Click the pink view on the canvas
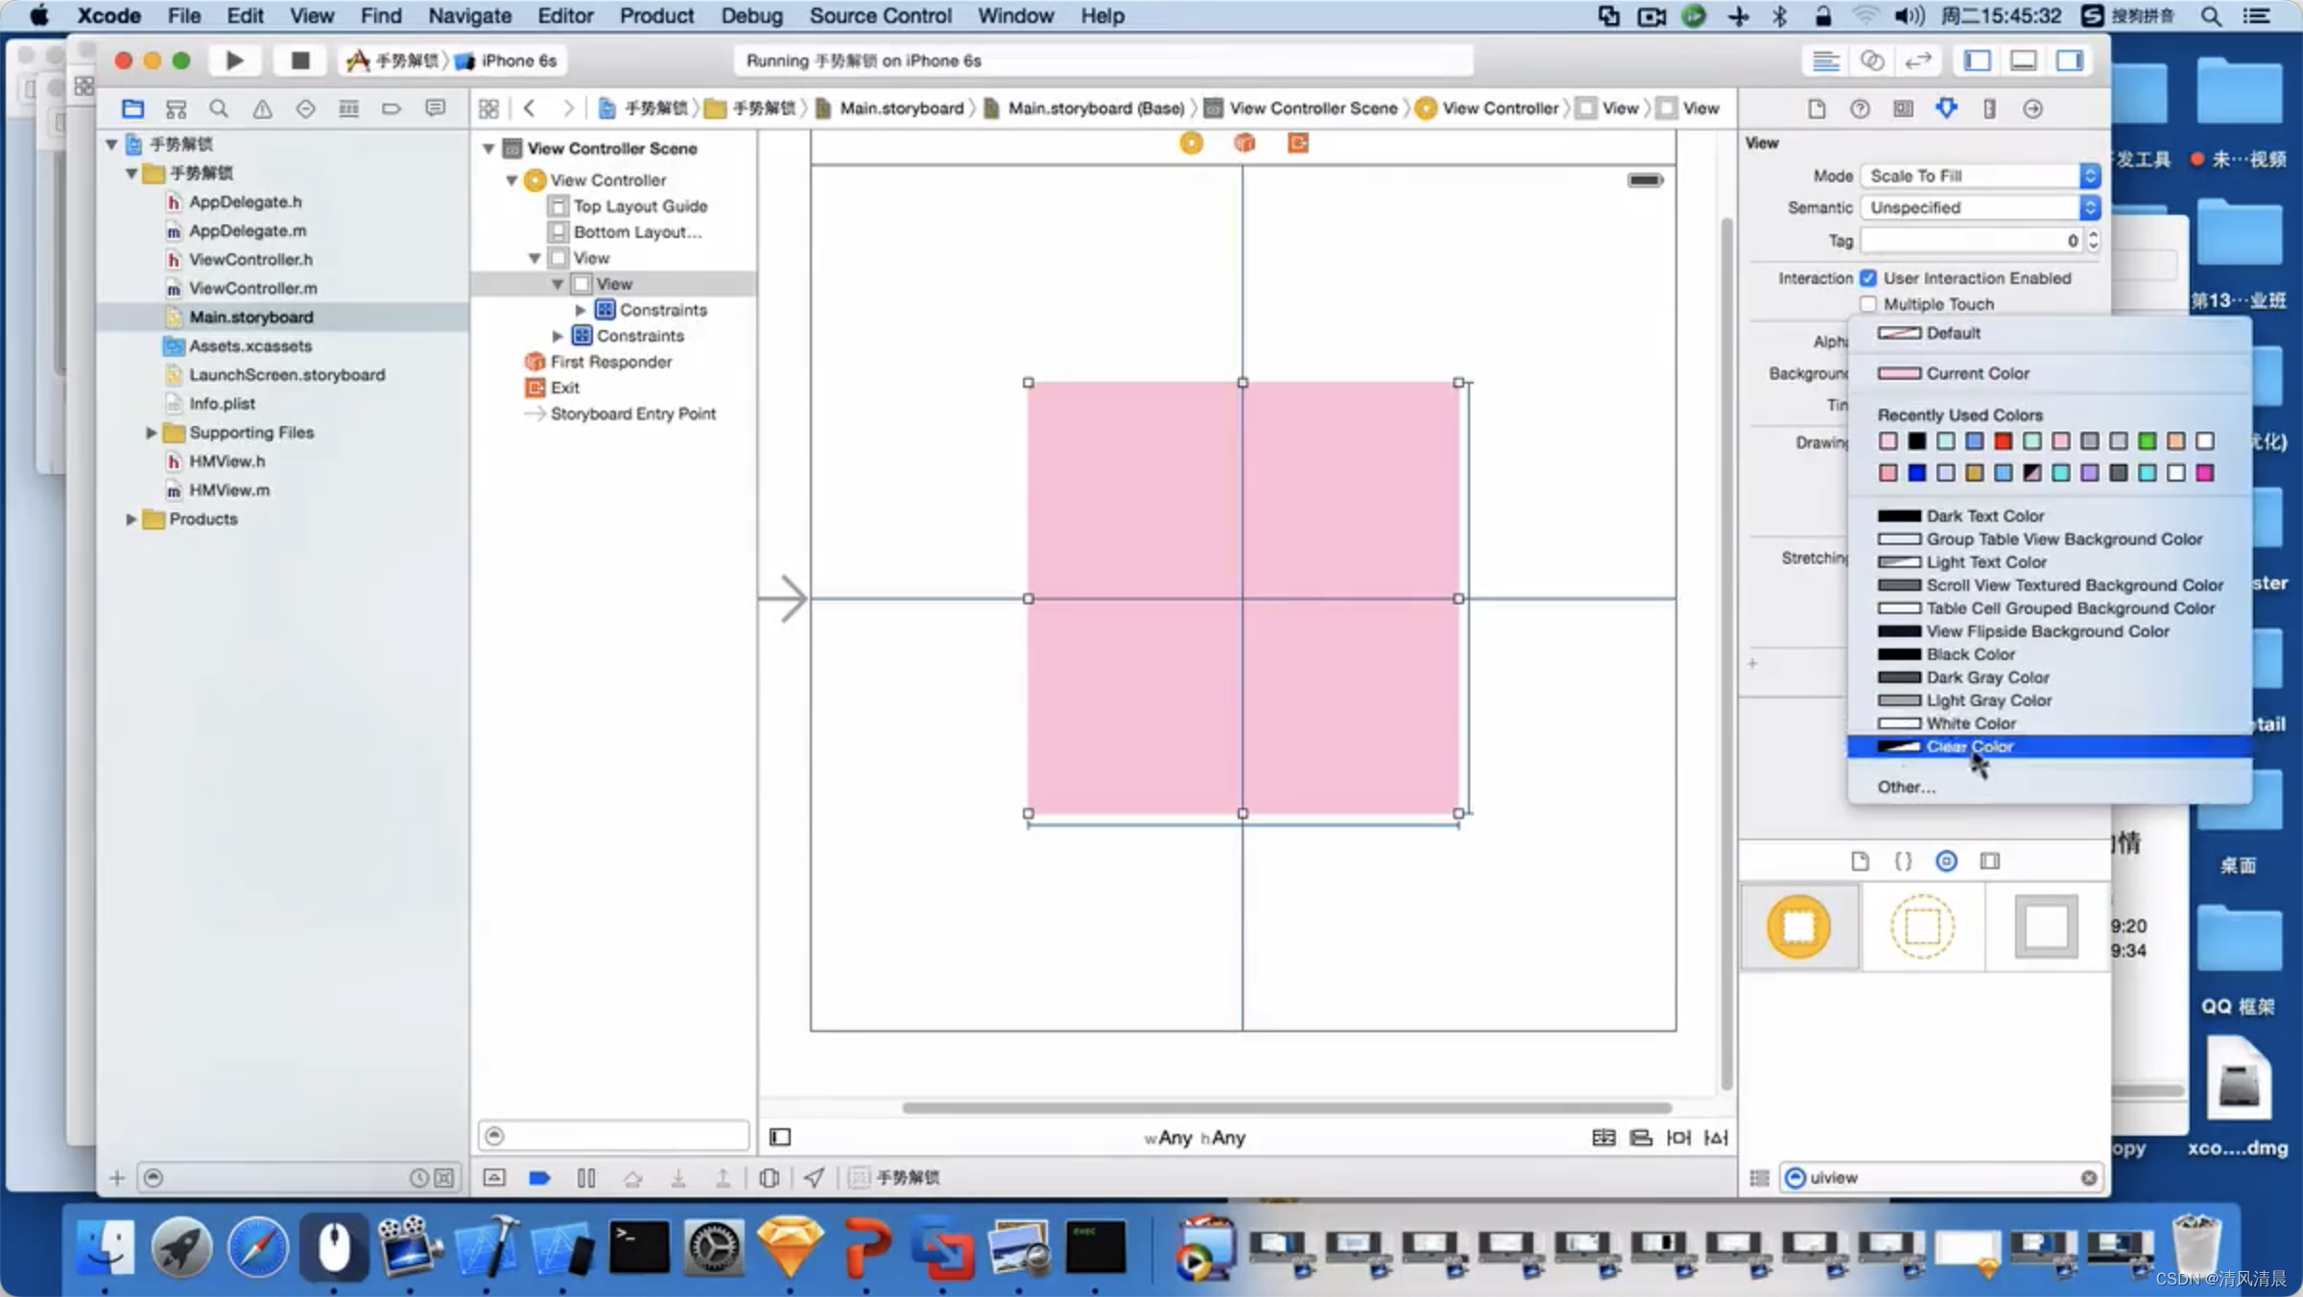 tap(1243, 598)
